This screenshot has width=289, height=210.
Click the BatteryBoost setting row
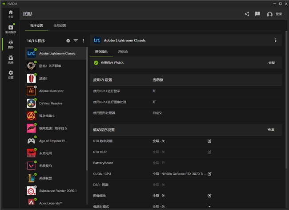tap(186, 163)
